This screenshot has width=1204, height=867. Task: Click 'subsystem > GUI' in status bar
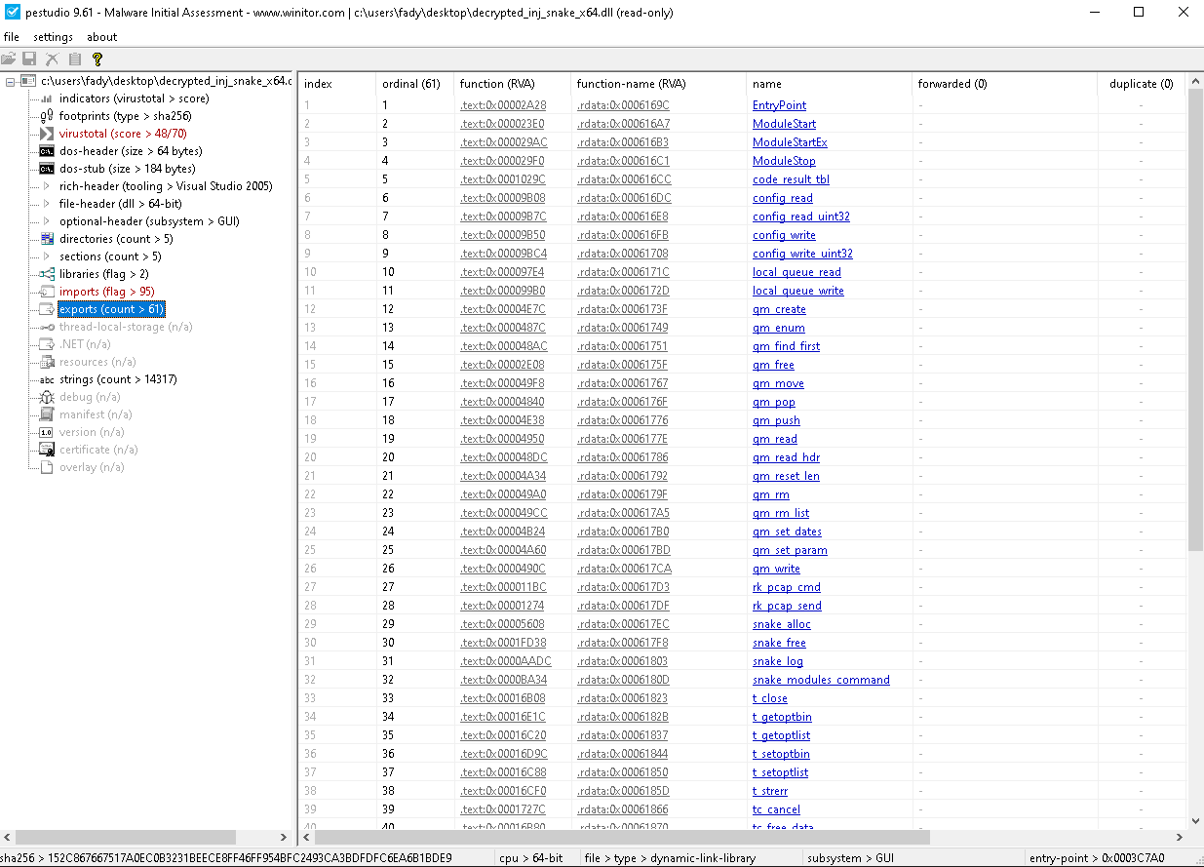[x=851, y=858]
